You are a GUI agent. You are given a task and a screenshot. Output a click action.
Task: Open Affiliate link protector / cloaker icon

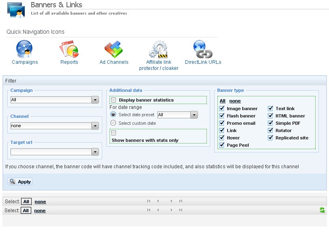159,50
